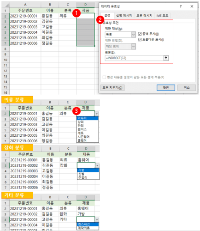This screenshot has height=231, width=200.
Task: Click cell D2 홈웨어 in the 잡화 분류 sheet
Action: (86, 160)
